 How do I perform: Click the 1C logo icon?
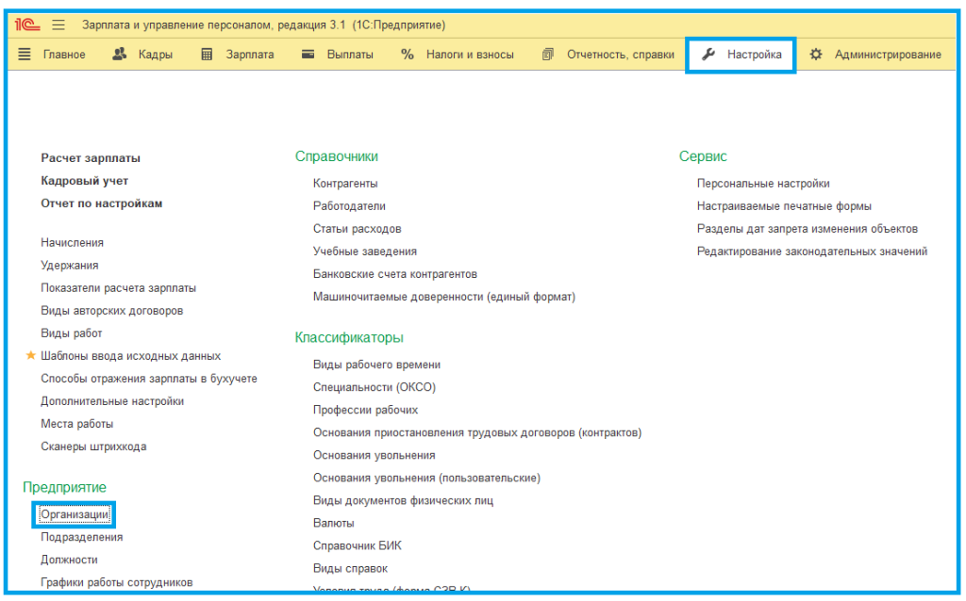pos(26,24)
